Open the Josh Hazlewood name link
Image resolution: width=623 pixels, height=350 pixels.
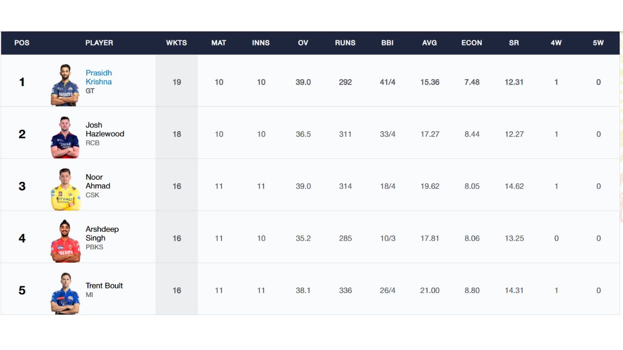point(105,129)
